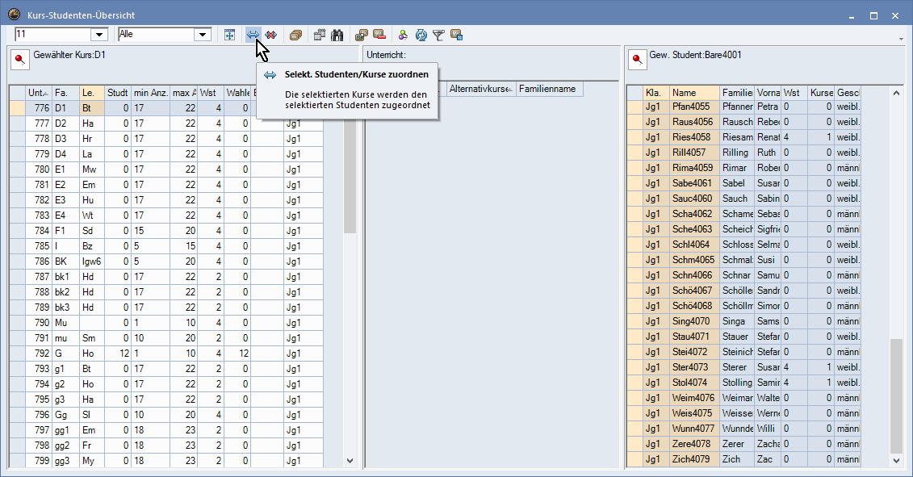Viewport: 913px width, 477px height.
Task: Open toolbar overflow arrow at far right
Action: click(900, 38)
